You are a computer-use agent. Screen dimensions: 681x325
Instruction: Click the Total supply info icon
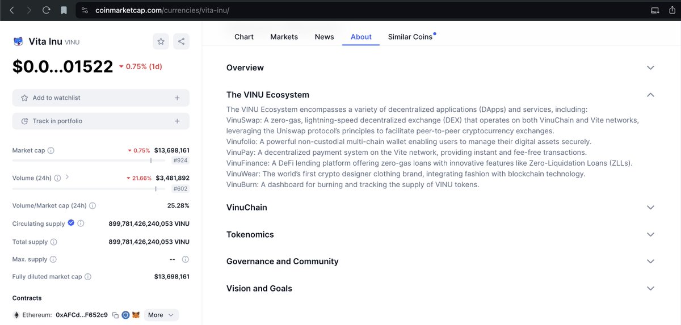(53, 242)
